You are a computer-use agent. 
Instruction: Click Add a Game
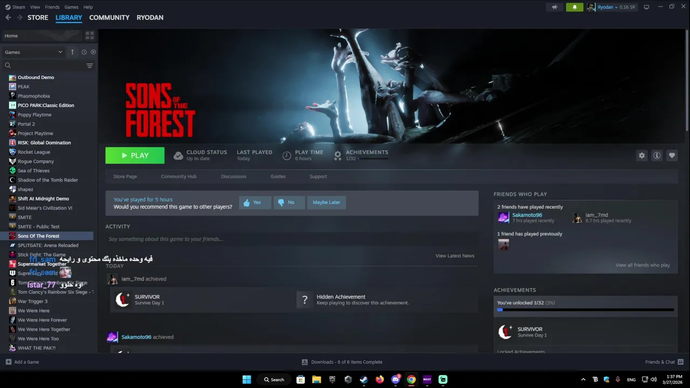(x=22, y=362)
